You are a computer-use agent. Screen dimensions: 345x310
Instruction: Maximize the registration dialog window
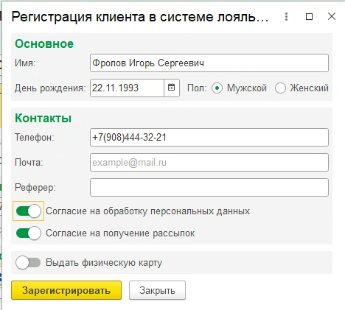coord(309,17)
